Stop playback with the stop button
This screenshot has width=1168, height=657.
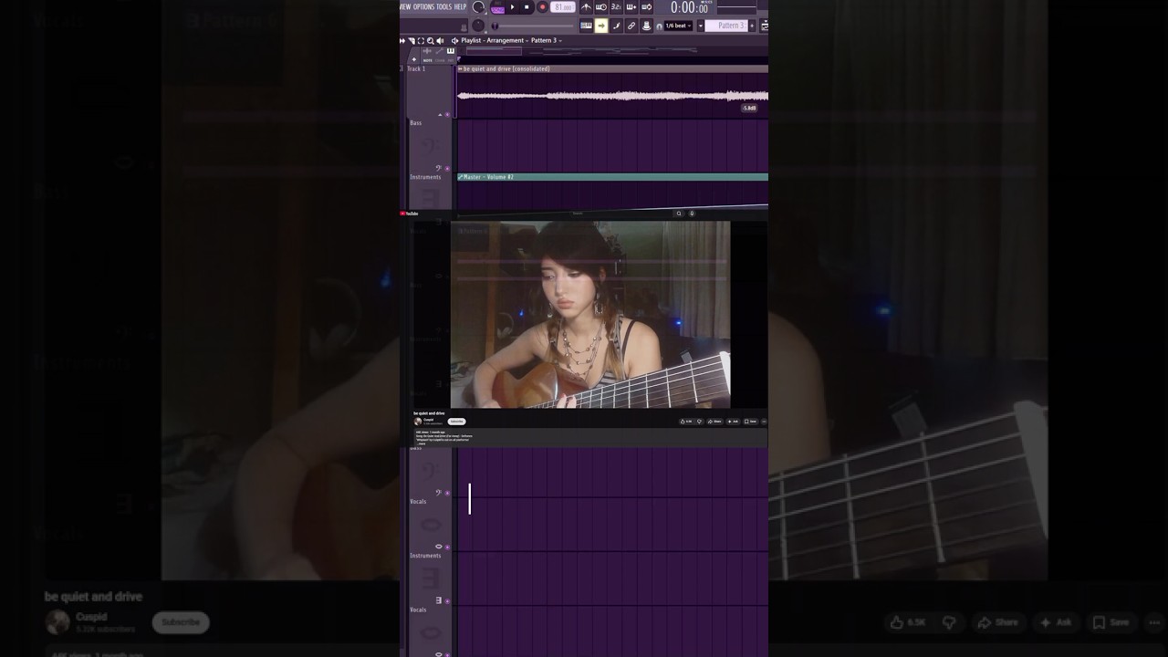pos(527,6)
